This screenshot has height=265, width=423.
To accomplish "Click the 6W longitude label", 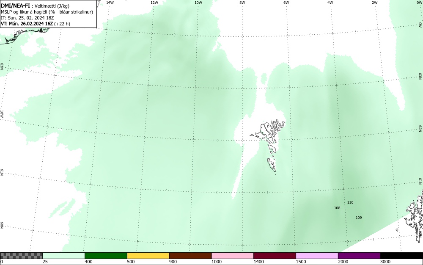I will pyautogui.click(x=286, y=3).
